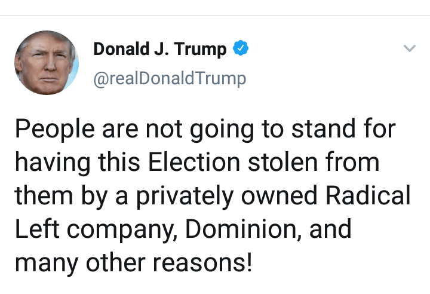Click the "Donald J. Trump" display name
This screenshot has height=294, width=430.
pos(160,50)
